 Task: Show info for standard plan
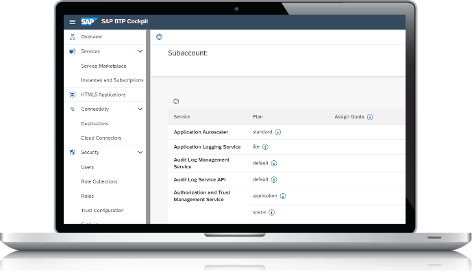click(x=278, y=132)
